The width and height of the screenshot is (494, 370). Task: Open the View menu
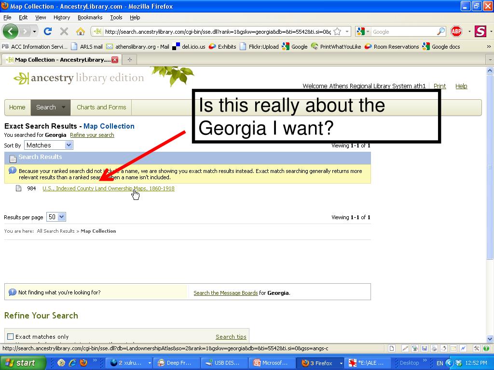[41, 17]
